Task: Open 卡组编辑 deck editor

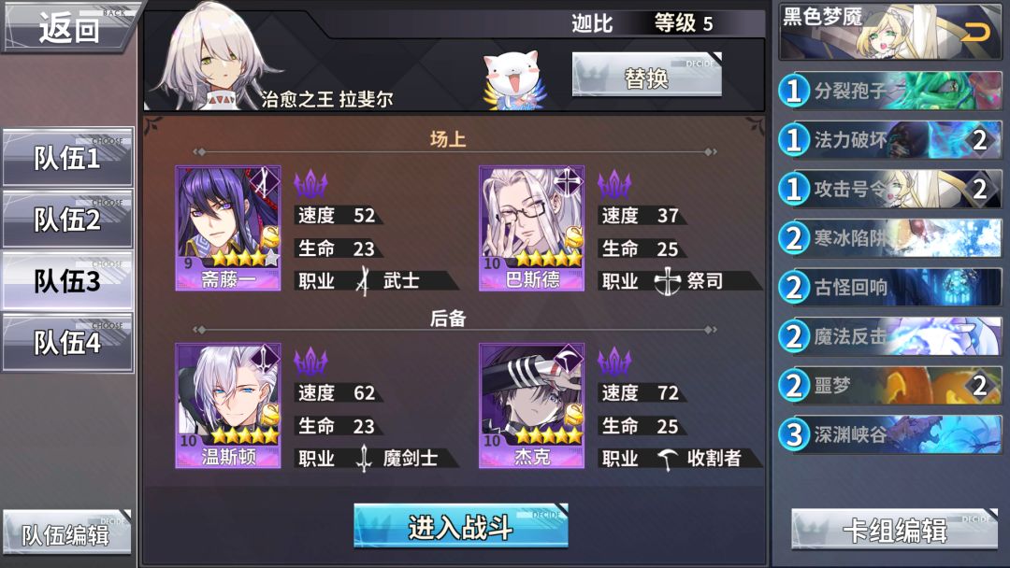Action: [894, 530]
